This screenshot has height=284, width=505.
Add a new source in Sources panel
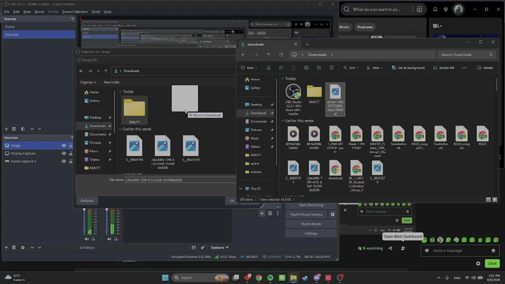(6, 247)
